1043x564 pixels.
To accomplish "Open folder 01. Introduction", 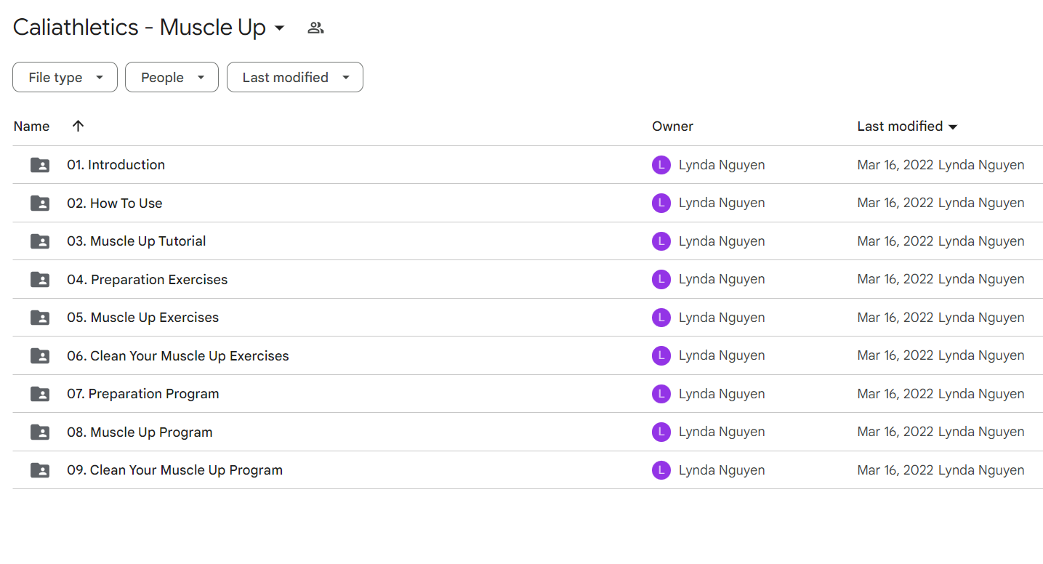I will coord(116,165).
